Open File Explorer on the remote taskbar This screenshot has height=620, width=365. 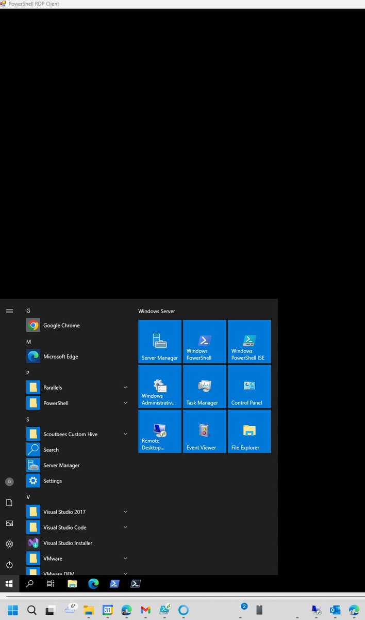[72, 584]
